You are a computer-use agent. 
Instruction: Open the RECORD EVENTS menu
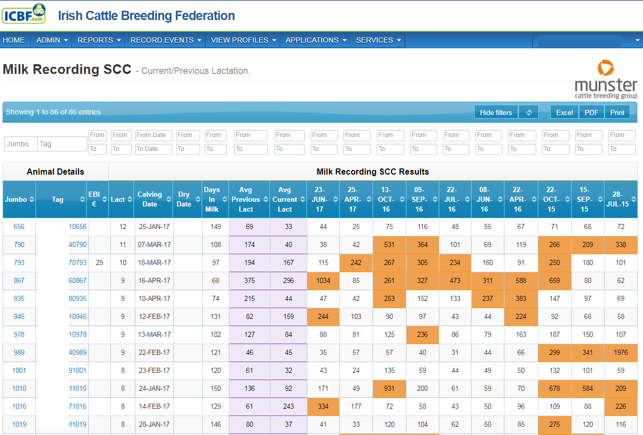pyautogui.click(x=165, y=40)
